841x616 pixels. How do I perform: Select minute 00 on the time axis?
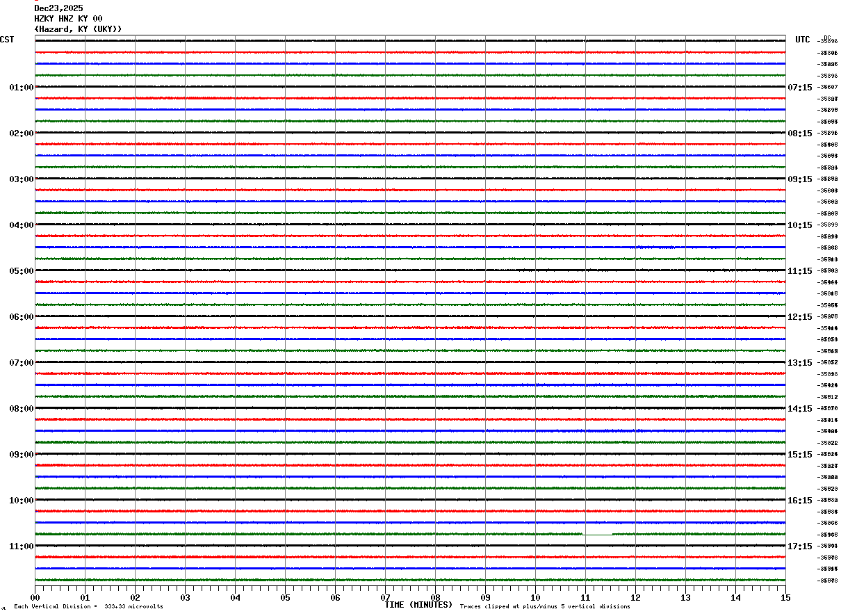(35, 597)
